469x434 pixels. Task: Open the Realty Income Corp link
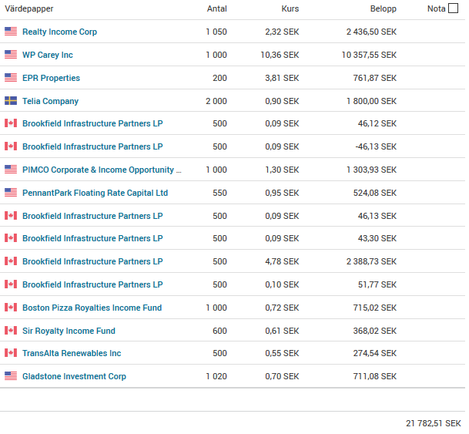59,32
